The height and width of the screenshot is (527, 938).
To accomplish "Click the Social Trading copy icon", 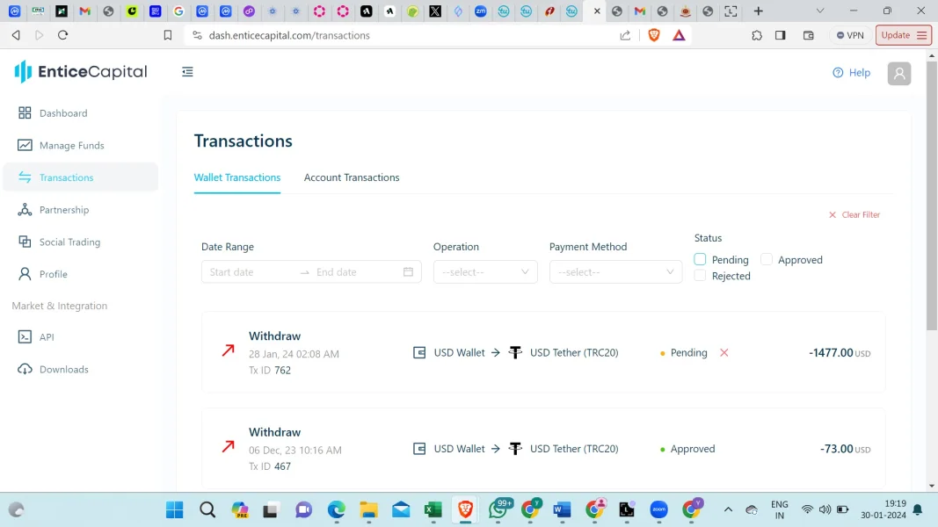I will tap(25, 242).
